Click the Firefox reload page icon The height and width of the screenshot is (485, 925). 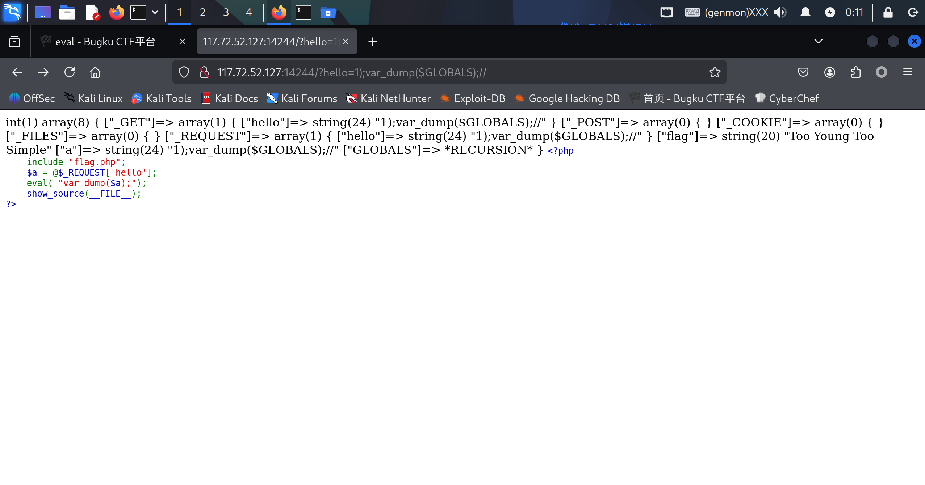point(70,72)
